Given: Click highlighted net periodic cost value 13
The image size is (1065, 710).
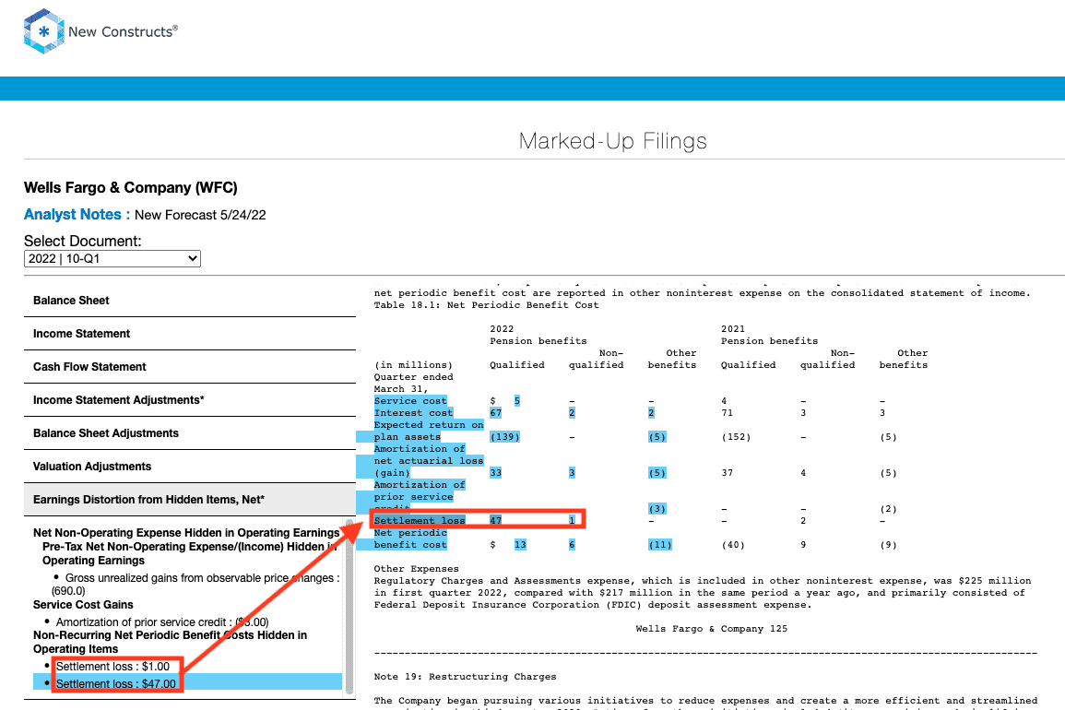Looking at the screenshot, I should point(520,545).
